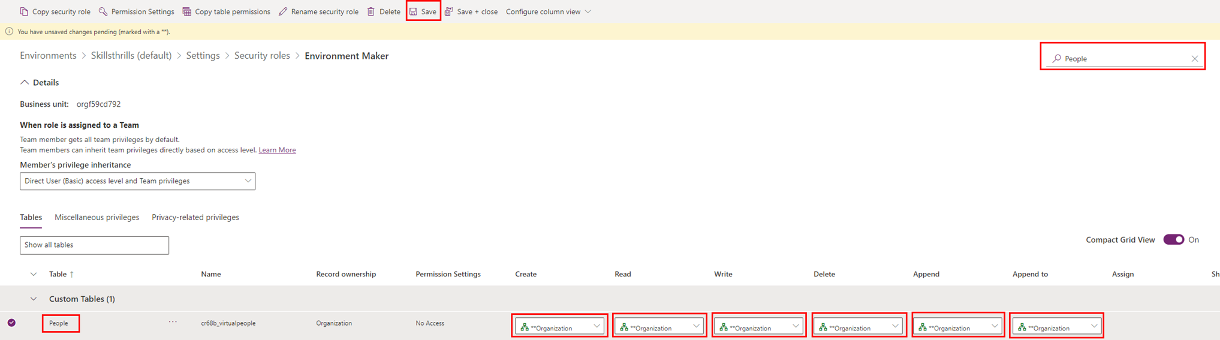1220x340 pixels.
Task: Collapse the Custom Tables group
Action: click(34, 299)
